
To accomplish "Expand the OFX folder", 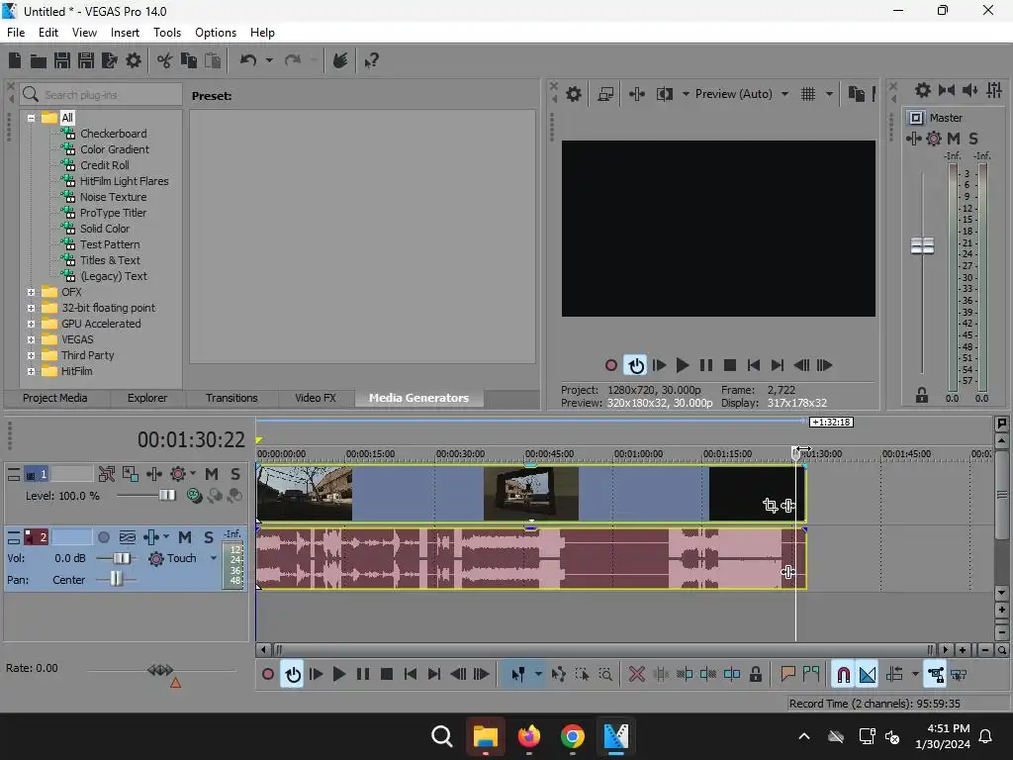I will tap(31, 292).
